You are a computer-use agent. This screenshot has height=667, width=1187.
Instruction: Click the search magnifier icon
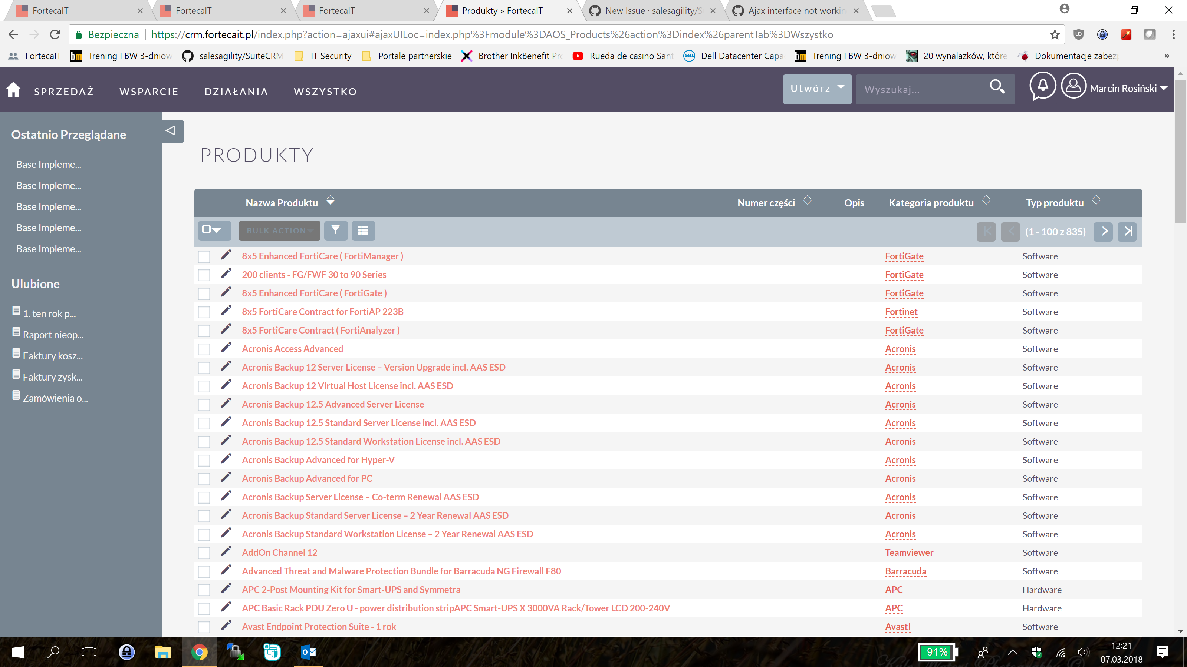pos(997,87)
